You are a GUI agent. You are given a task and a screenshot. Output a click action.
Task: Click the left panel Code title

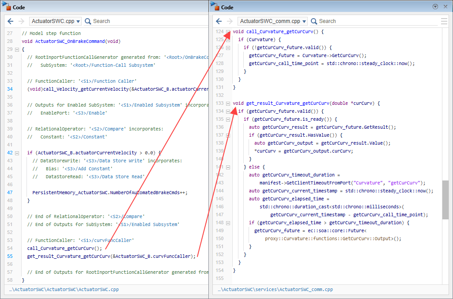tap(19, 8)
